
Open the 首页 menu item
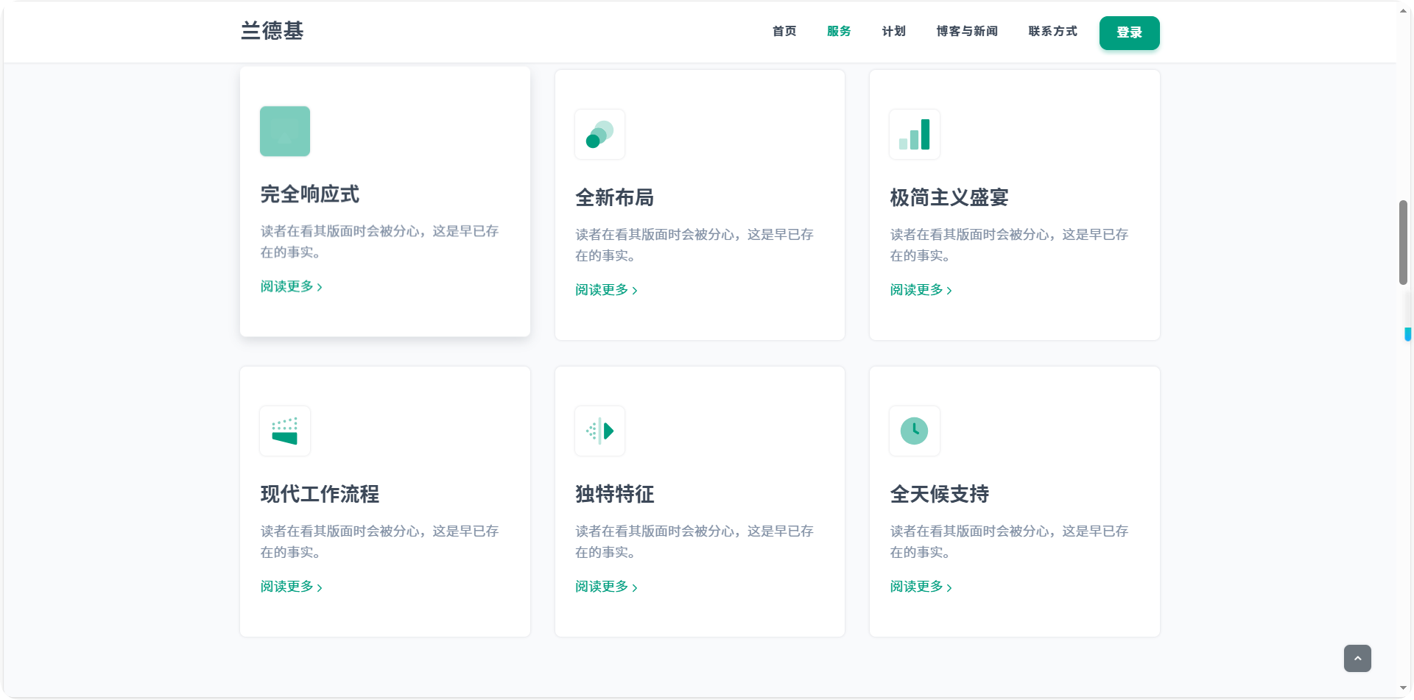click(x=784, y=31)
